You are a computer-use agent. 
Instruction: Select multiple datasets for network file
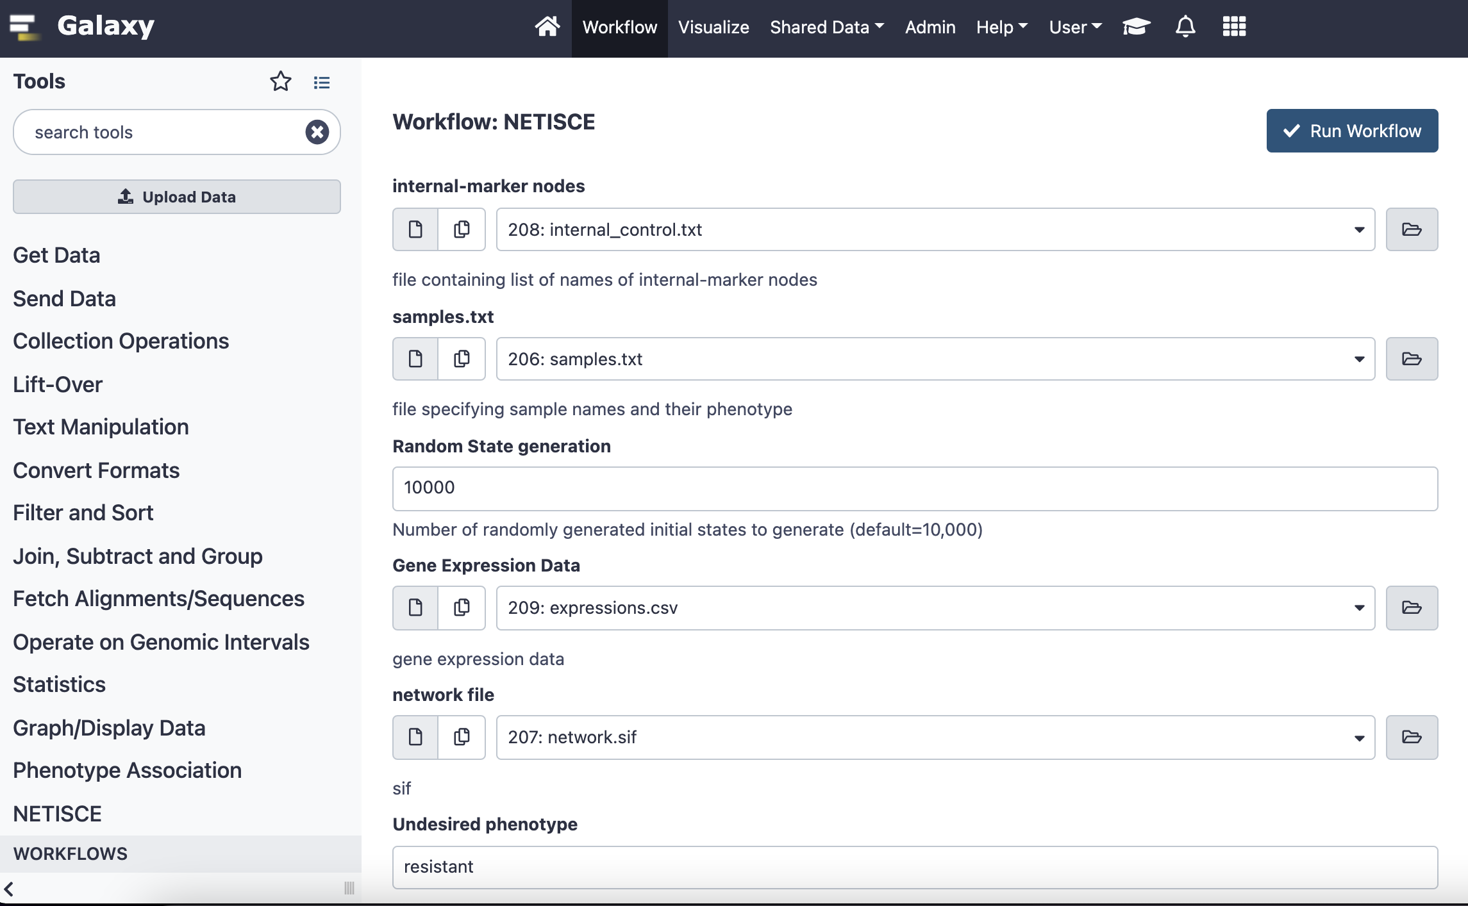[462, 737]
